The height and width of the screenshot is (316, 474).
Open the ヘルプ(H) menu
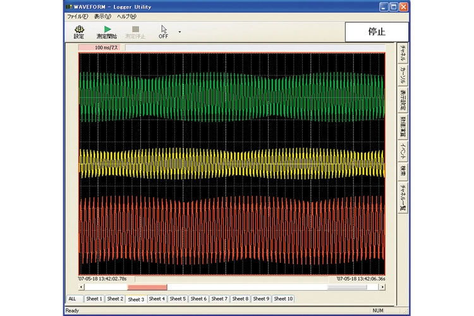pyautogui.click(x=126, y=16)
